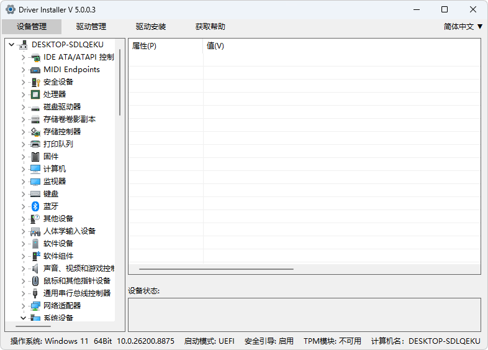Click the 存储卷卷影副本 icon
The height and width of the screenshot is (350, 488).
tap(35, 119)
